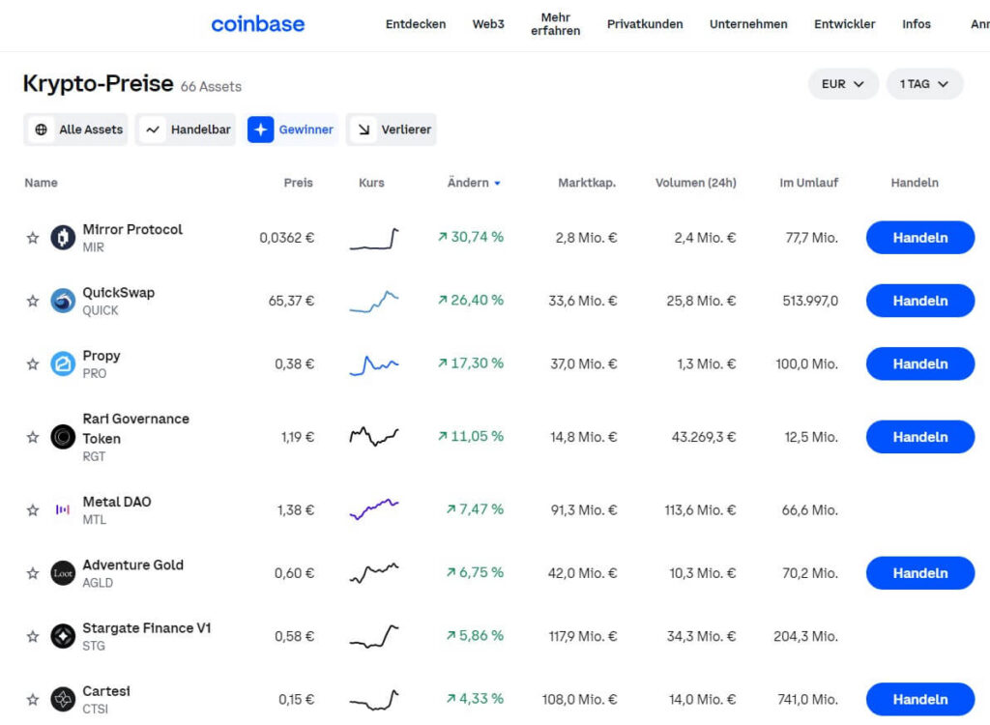Open the Web3 menu

point(488,24)
